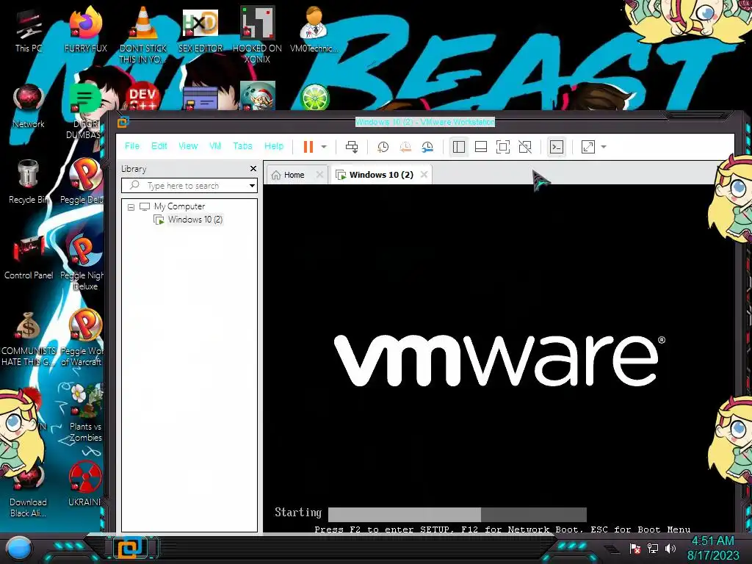Open the Tabs menu
This screenshot has height=564, width=752.
coord(242,146)
